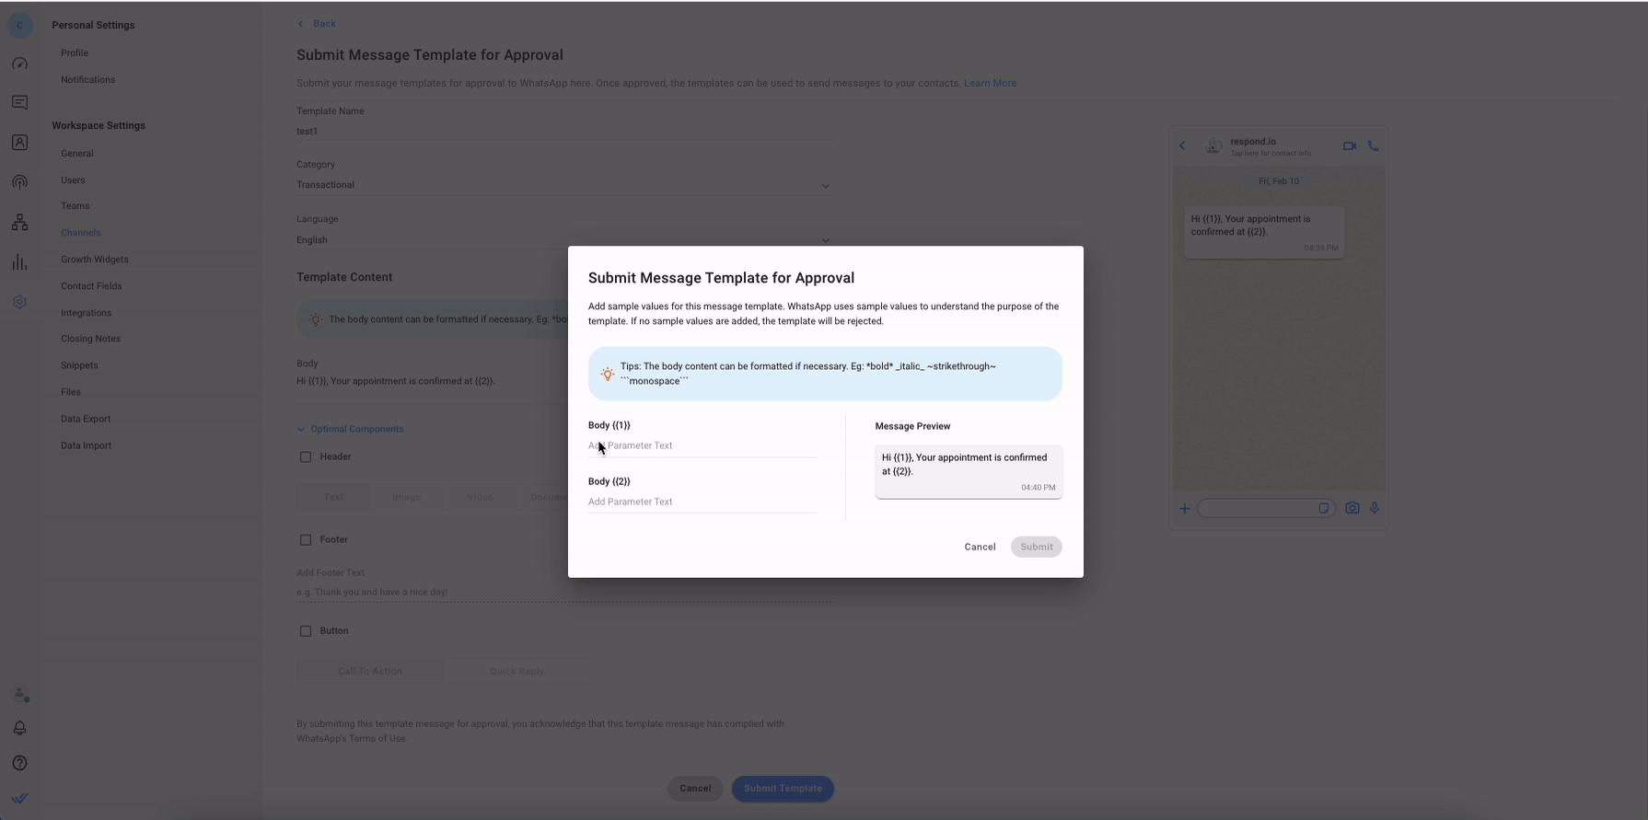
Task: Enable the Header checkbox
Action: click(306, 456)
